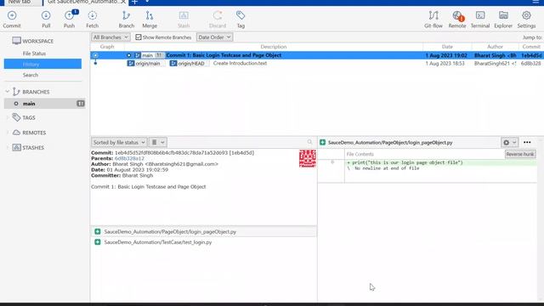
Task: Select Search in Workspace
Action: tap(31, 75)
